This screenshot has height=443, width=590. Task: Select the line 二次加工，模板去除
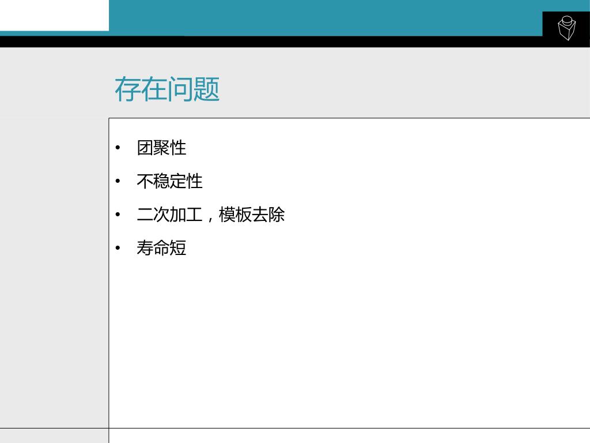pos(211,215)
